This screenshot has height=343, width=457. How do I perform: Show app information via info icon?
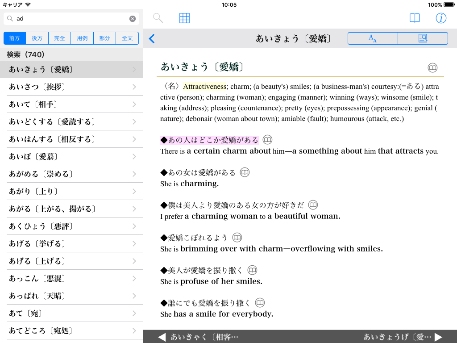pyautogui.click(x=441, y=18)
